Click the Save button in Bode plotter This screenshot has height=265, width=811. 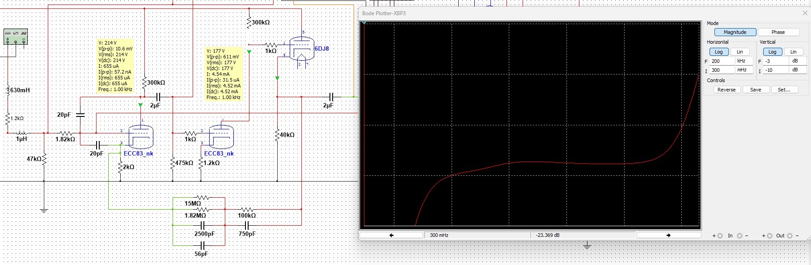(756, 90)
